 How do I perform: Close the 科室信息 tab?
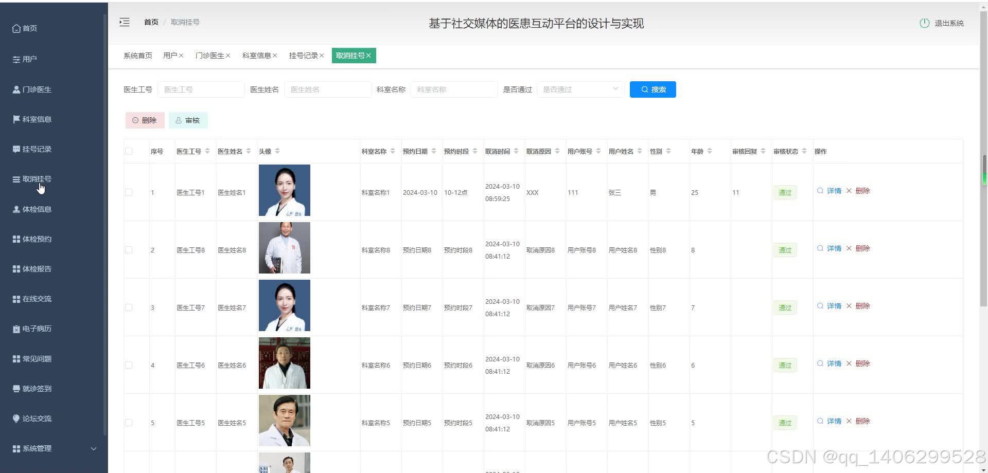point(275,56)
